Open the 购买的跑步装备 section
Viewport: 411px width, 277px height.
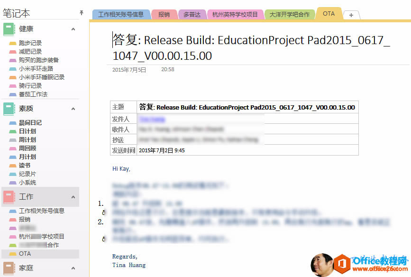coord(39,60)
